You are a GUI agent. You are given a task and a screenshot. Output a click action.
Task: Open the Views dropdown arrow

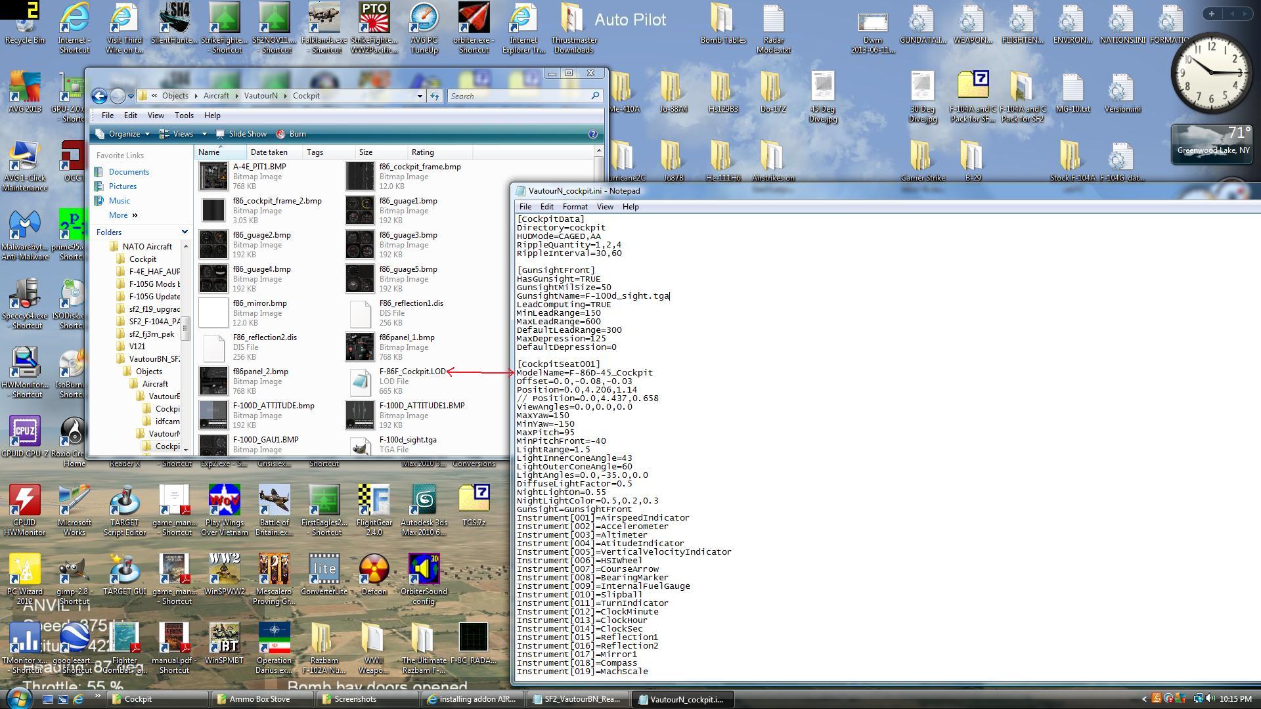[204, 134]
